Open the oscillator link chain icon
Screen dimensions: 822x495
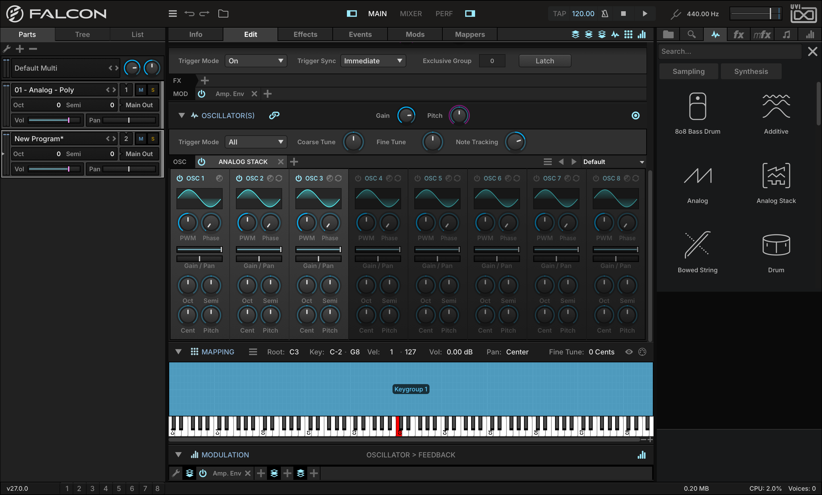pos(274,115)
